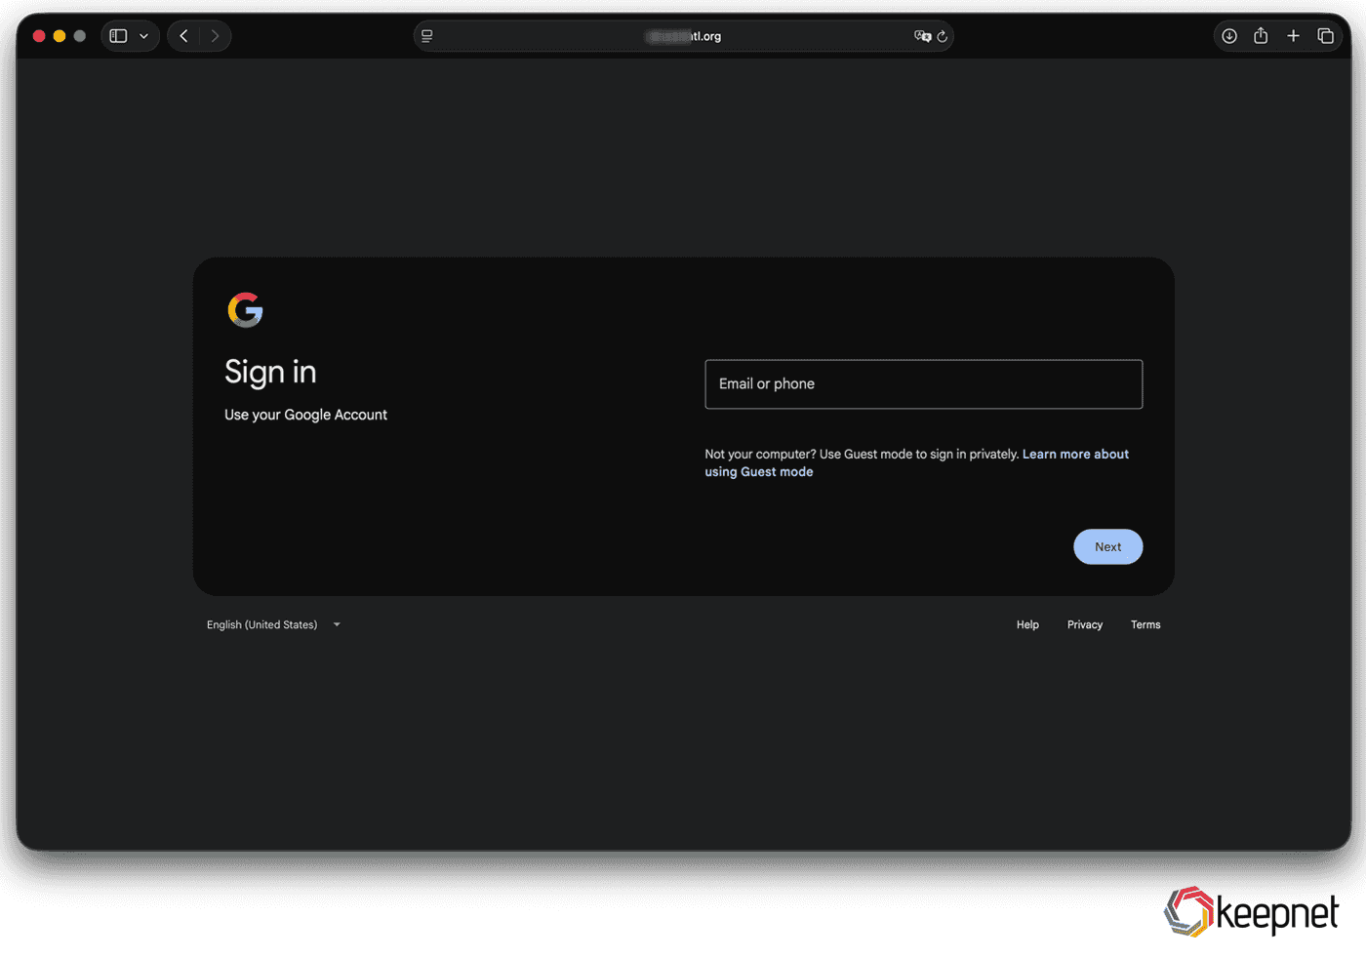Click the Google G logo
Screen dimensions: 1366x958
coord(245,310)
